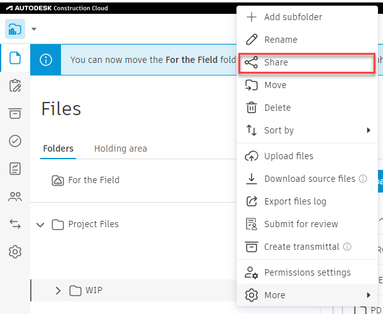Expand the WIP folder chevron

coord(58,291)
